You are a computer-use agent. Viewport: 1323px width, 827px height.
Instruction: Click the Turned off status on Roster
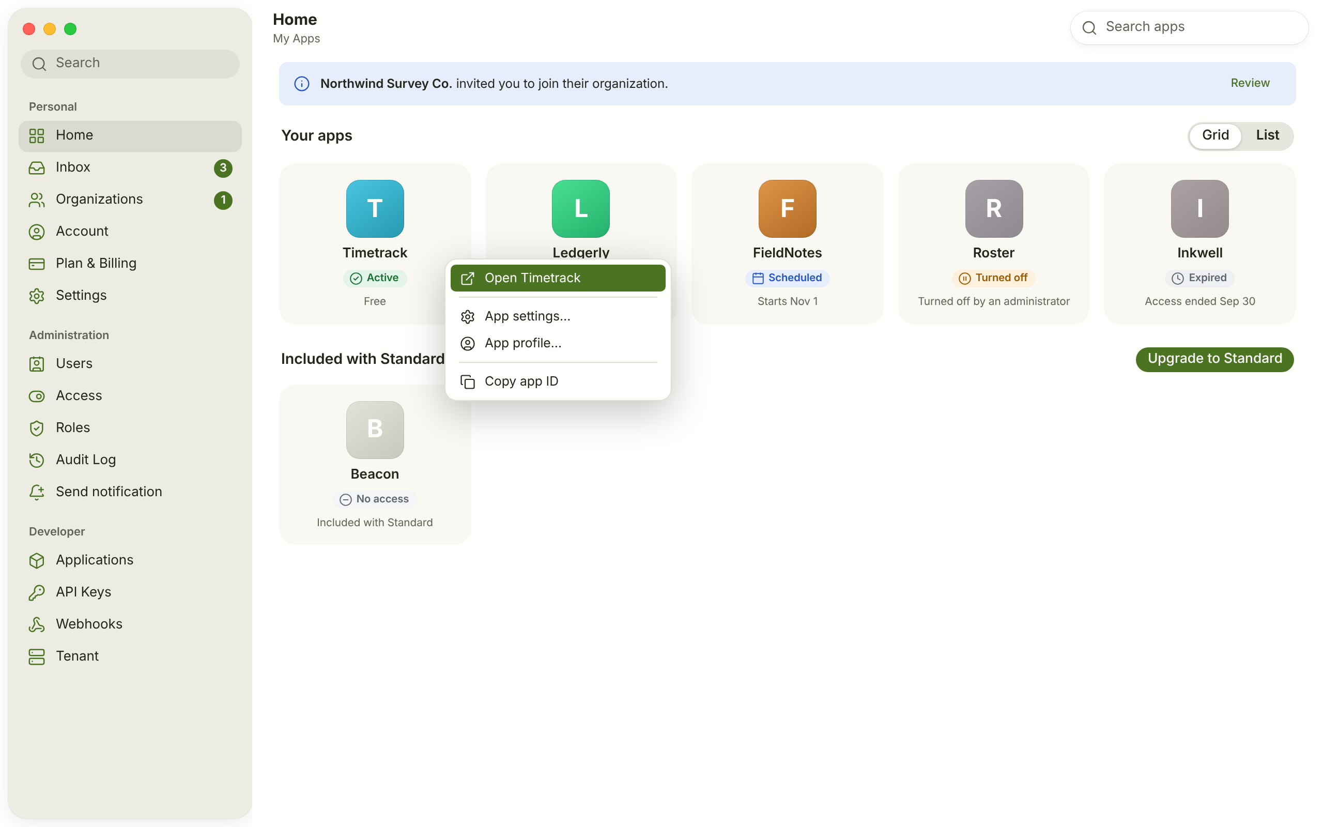click(993, 279)
